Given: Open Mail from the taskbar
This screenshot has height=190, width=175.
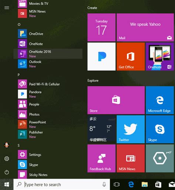Looking at the screenshot, I should tap(172, 184).
